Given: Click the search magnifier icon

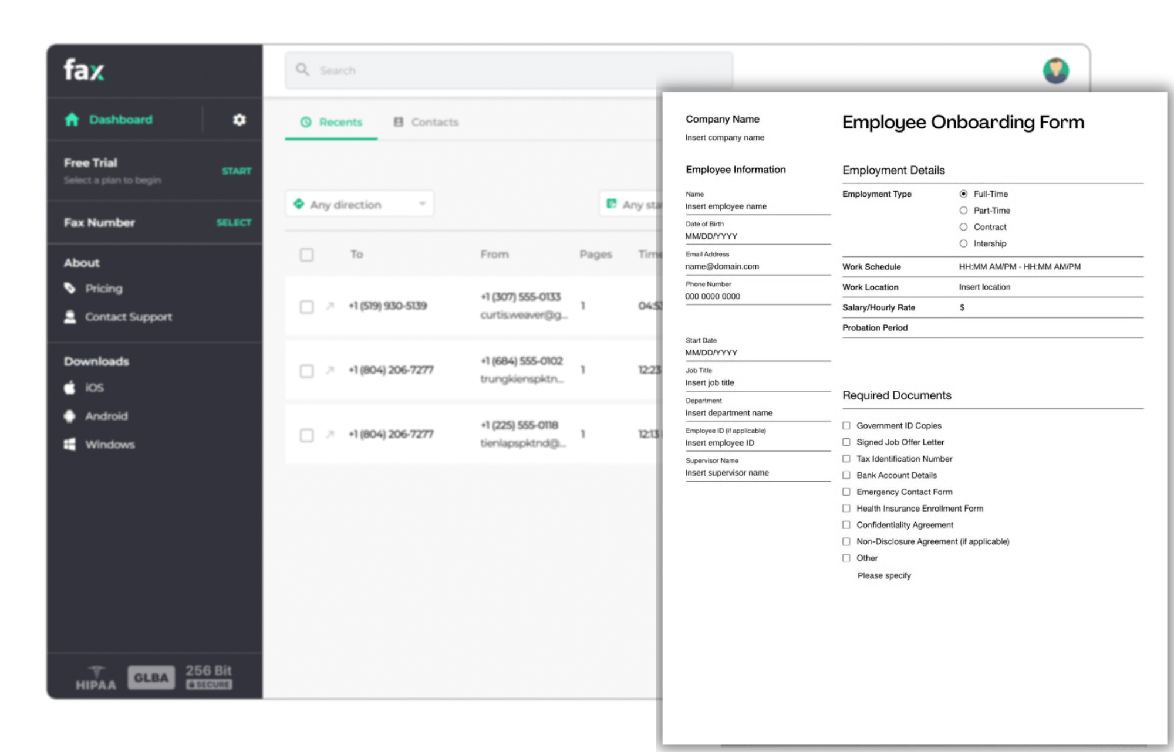Looking at the screenshot, I should point(302,70).
